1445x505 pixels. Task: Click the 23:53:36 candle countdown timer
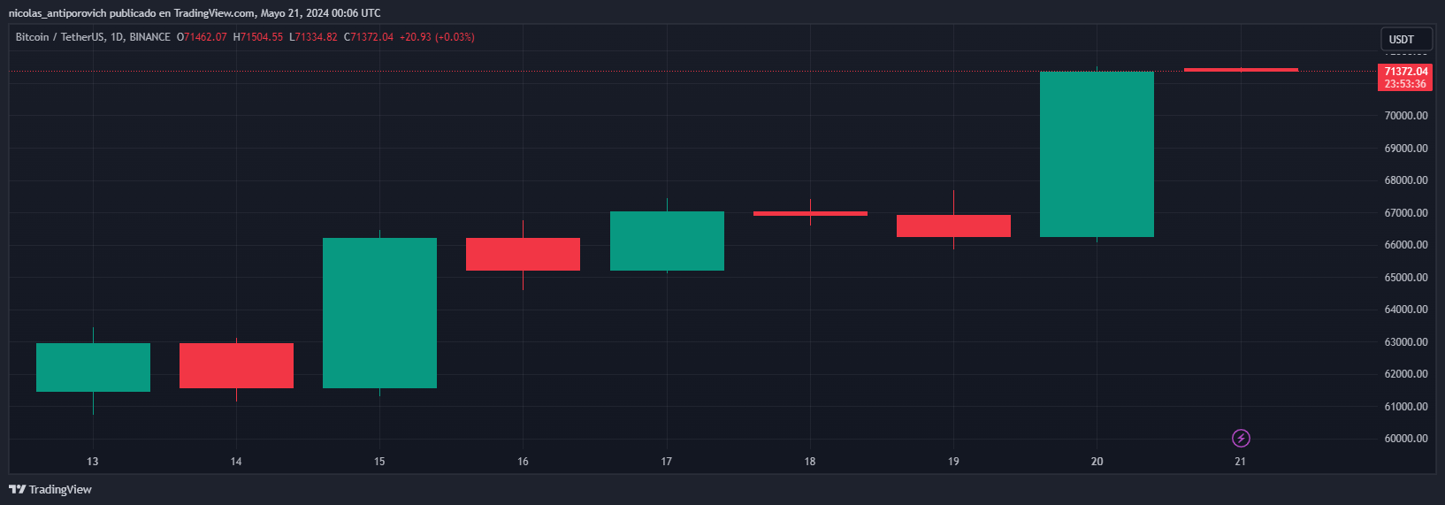click(1405, 84)
